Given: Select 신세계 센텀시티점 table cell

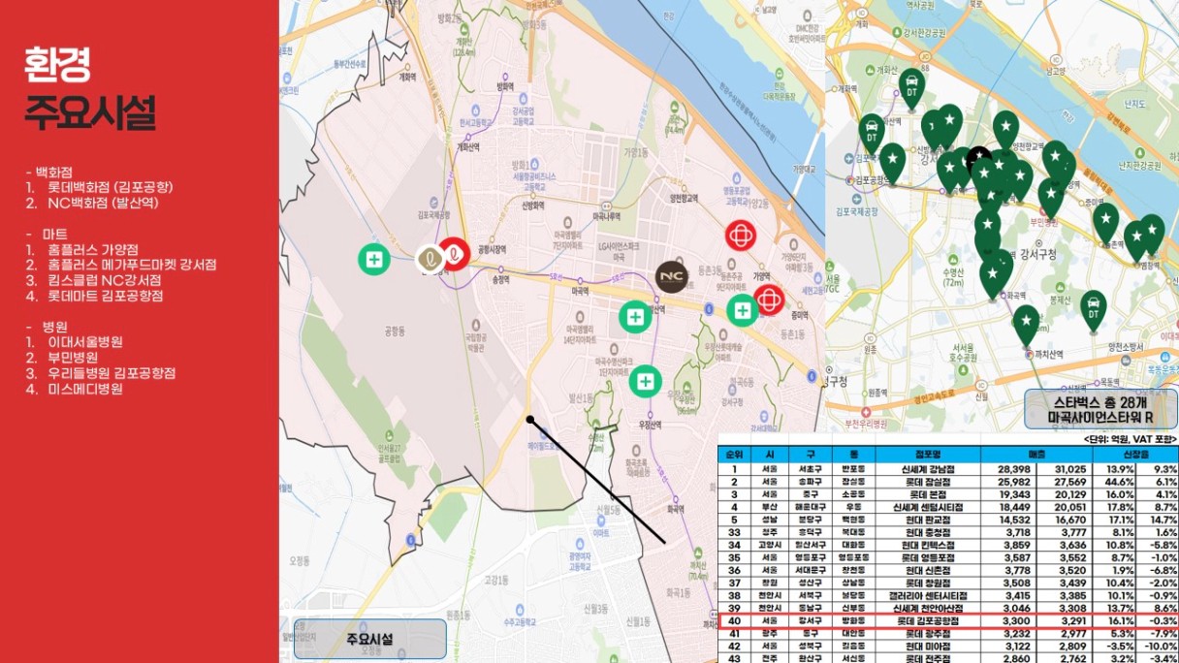Looking at the screenshot, I should pyautogui.click(x=928, y=507).
